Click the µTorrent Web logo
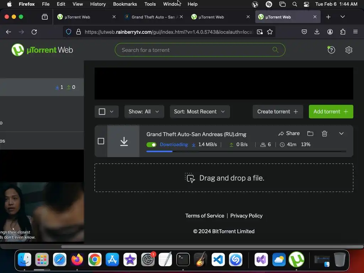364x273 pixels. click(x=42, y=50)
